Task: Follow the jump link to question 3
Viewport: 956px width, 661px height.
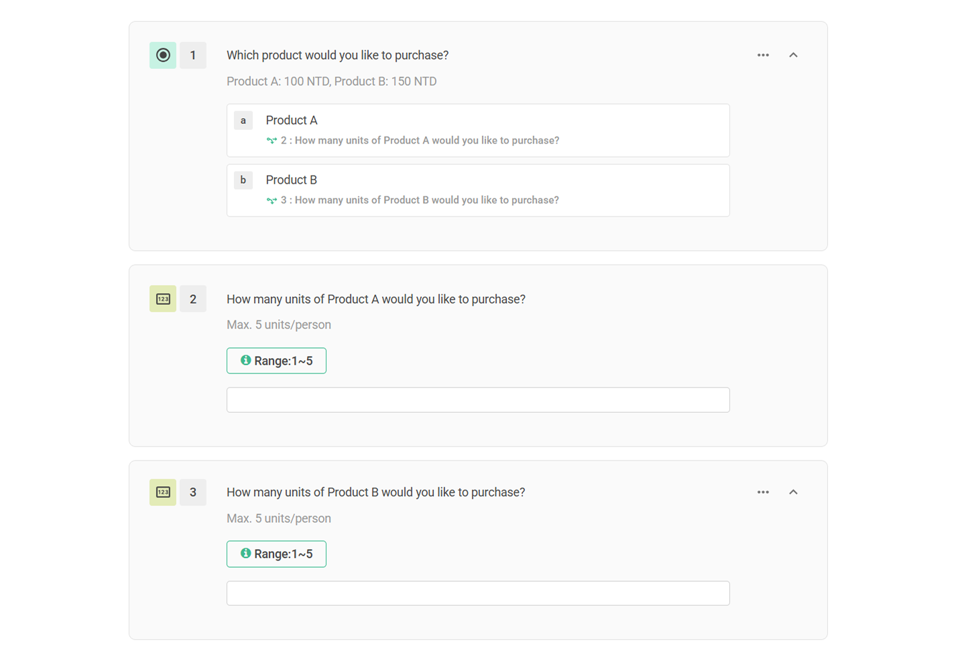Action: click(x=420, y=200)
